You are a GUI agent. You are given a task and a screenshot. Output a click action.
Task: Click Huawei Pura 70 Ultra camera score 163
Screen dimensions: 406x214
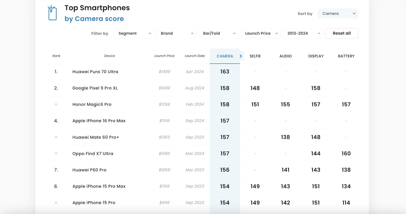point(225,72)
